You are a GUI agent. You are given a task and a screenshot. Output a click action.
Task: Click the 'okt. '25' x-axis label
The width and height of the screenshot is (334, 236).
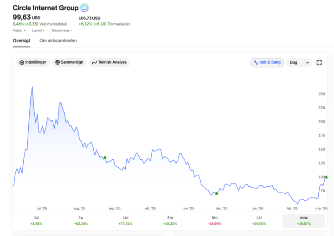[x=150, y=208]
